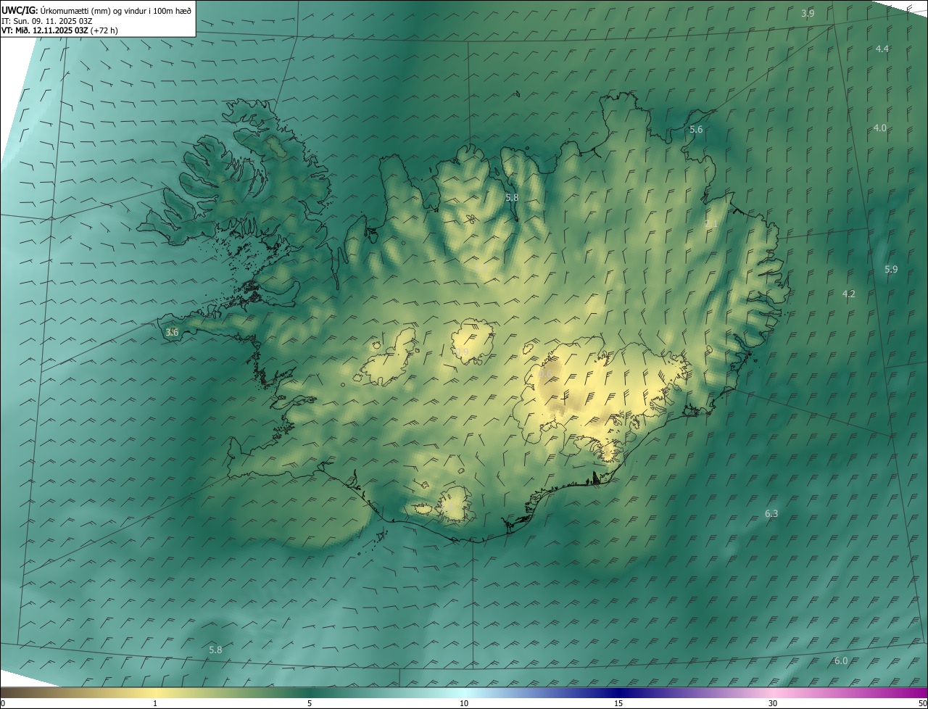This screenshot has width=928, height=709.
Task: Click the "15" tick on the color scale
Action: click(x=618, y=703)
